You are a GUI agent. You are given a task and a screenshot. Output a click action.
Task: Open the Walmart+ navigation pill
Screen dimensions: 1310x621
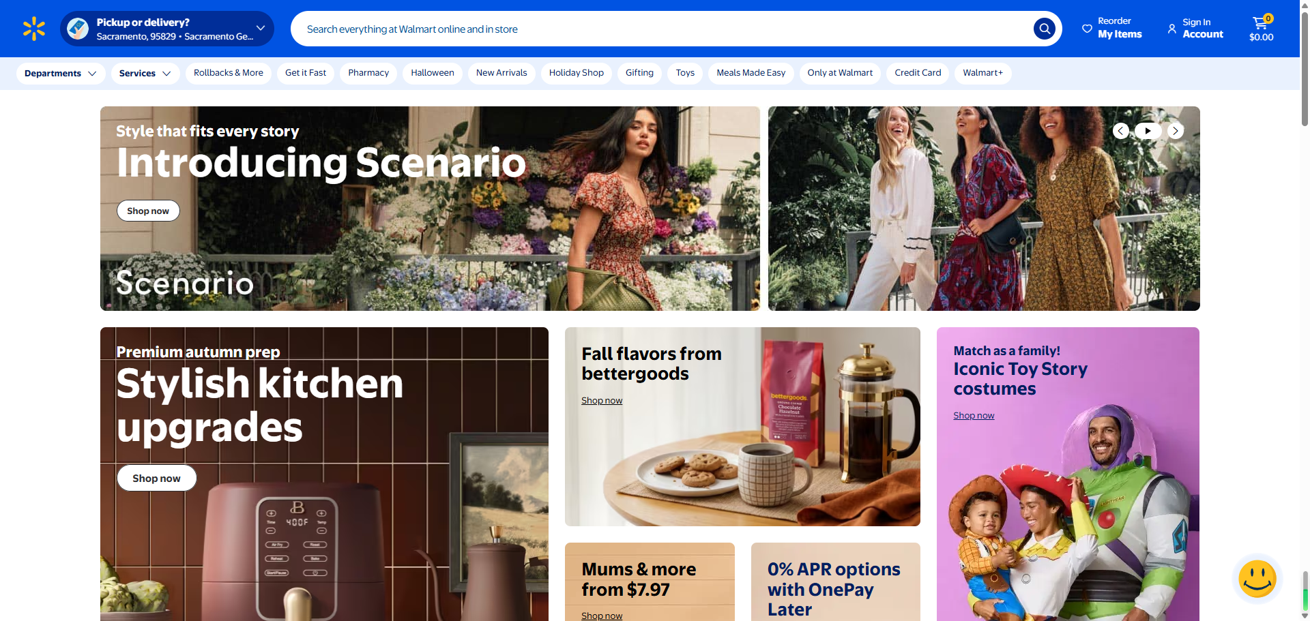coord(982,73)
